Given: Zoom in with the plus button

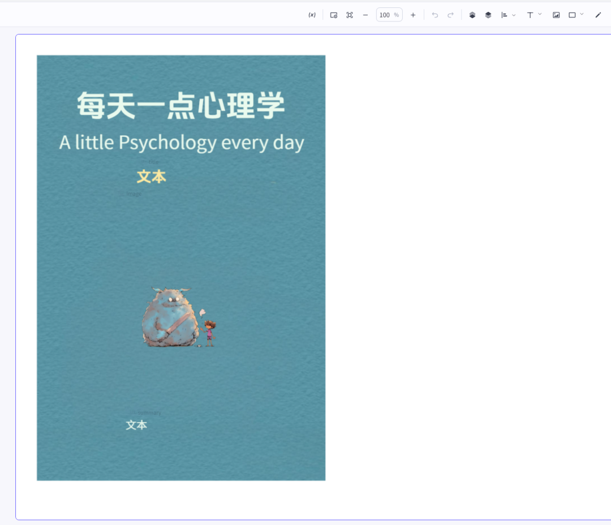Looking at the screenshot, I should coord(413,15).
